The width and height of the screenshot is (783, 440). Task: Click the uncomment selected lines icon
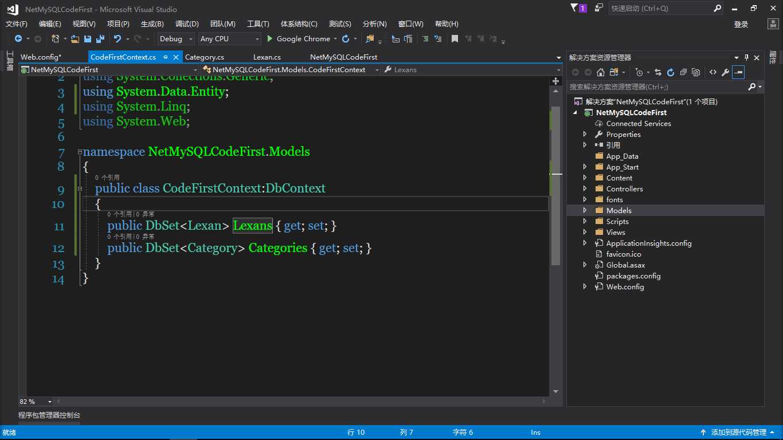coord(439,39)
